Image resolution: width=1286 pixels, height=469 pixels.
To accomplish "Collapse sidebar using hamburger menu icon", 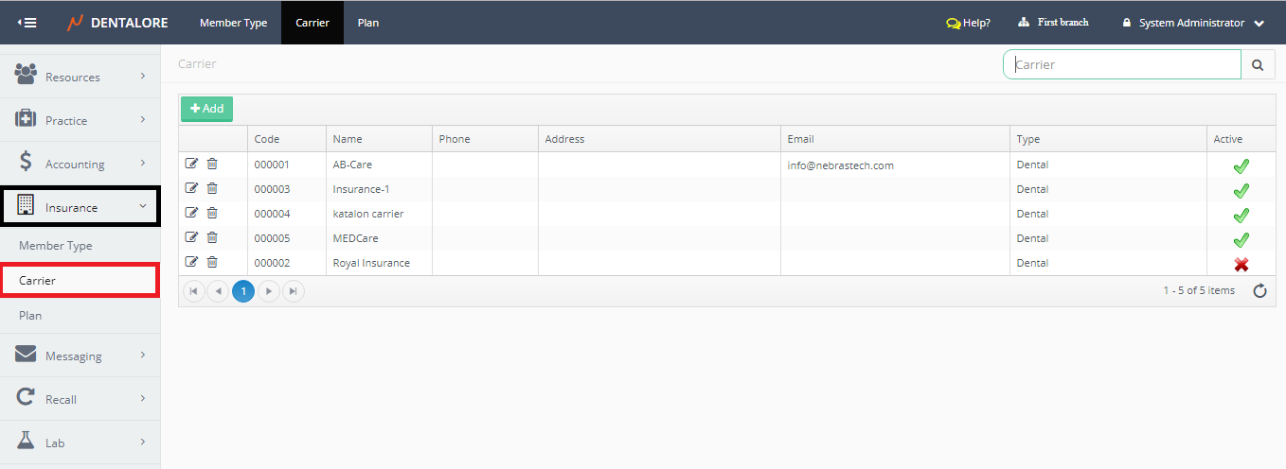I will click(x=27, y=23).
